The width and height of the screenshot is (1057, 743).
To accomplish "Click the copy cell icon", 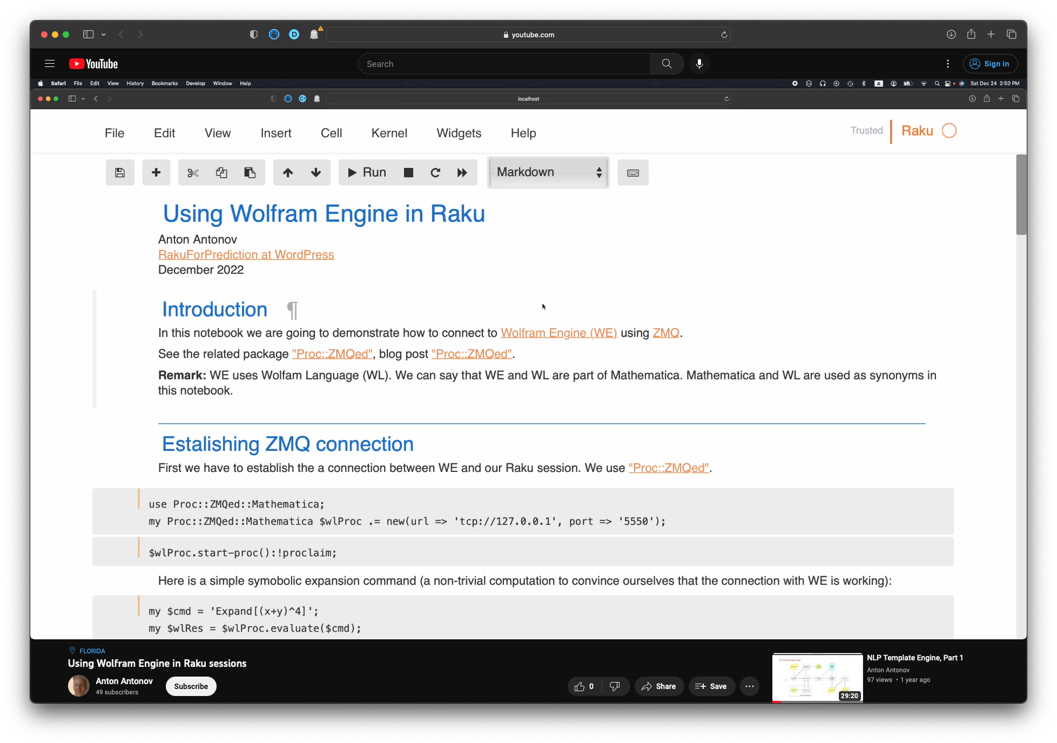I will pyautogui.click(x=221, y=172).
